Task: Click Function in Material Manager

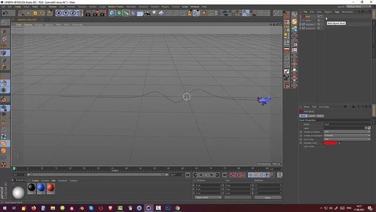Action: [63, 181]
